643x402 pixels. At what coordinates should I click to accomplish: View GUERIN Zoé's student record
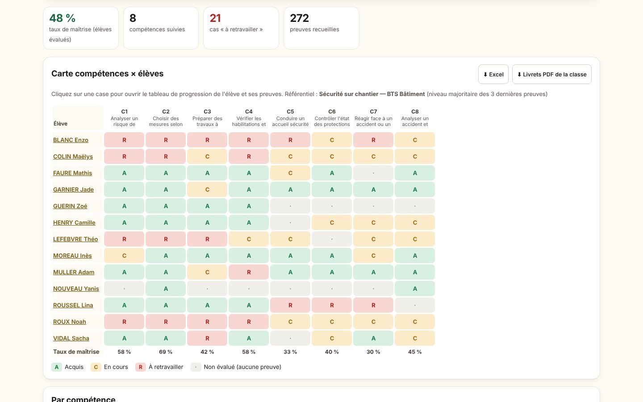(70, 206)
